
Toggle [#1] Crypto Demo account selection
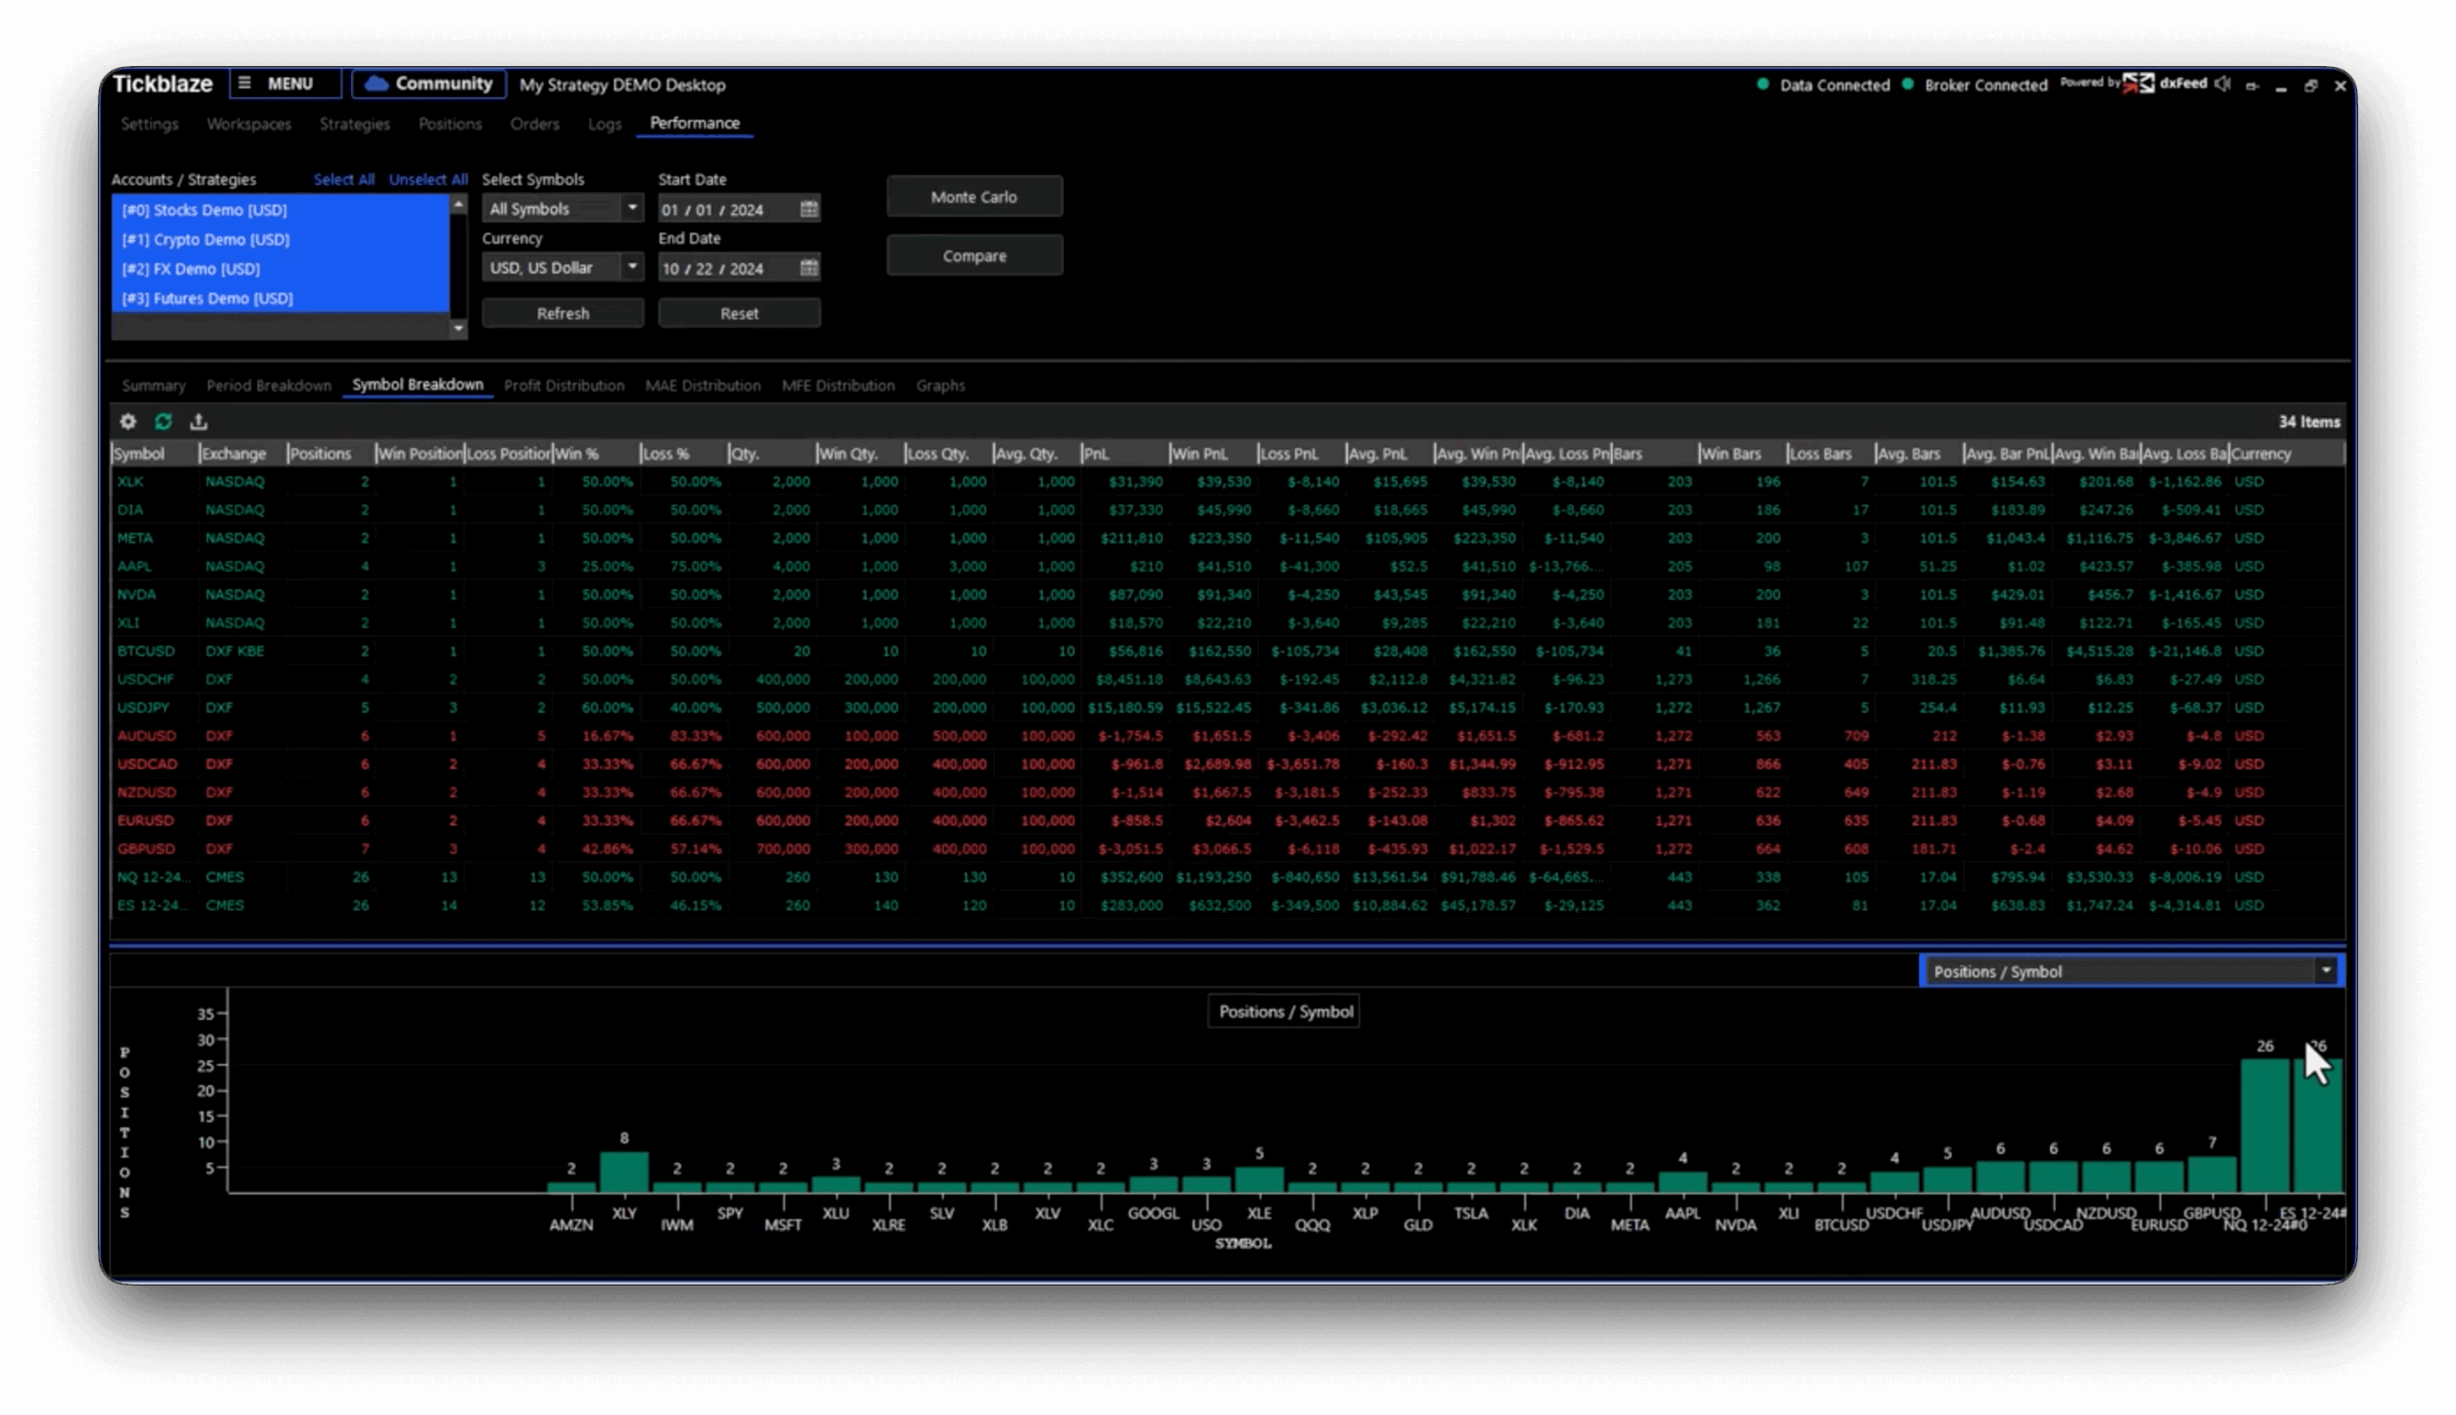click(206, 239)
